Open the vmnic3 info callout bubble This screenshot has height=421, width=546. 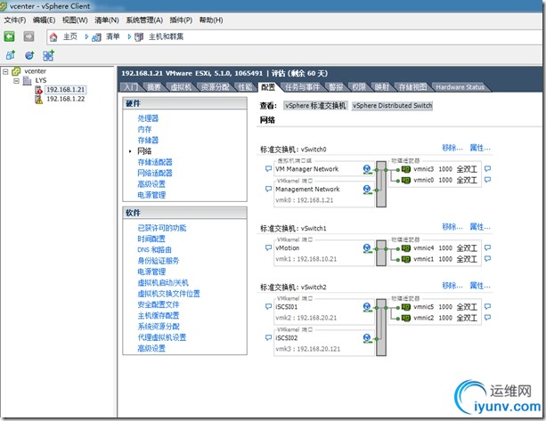[488, 169]
